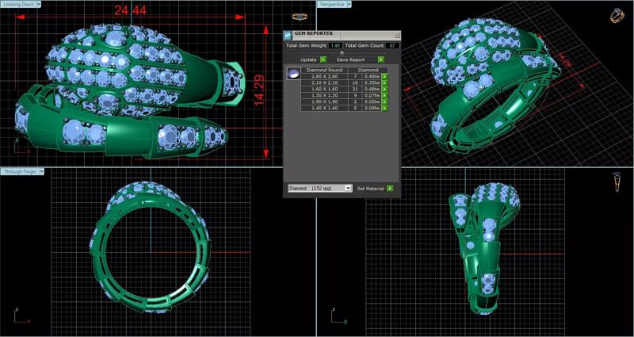The height and width of the screenshot is (337, 634).
Task: Click the 0.35tw weight cell
Action: pyautogui.click(x=372, y=82)
